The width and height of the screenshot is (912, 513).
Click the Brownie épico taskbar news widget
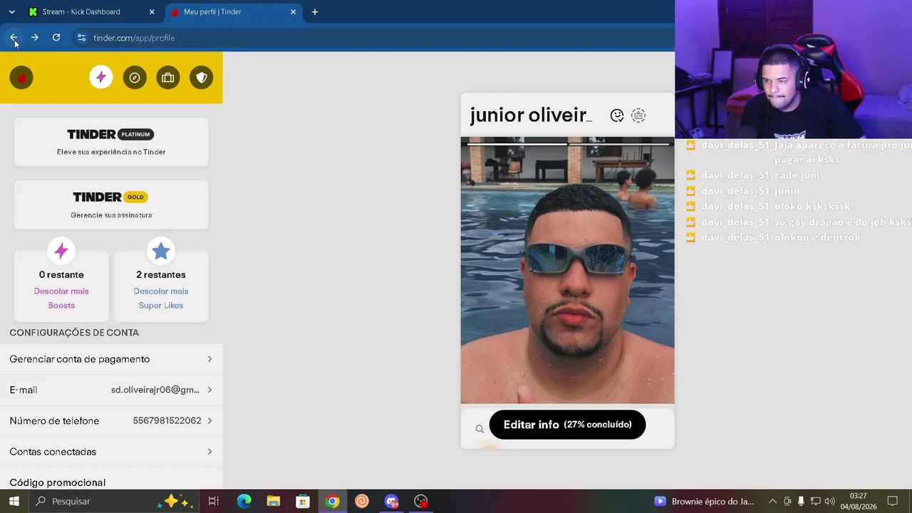[704, 502]
